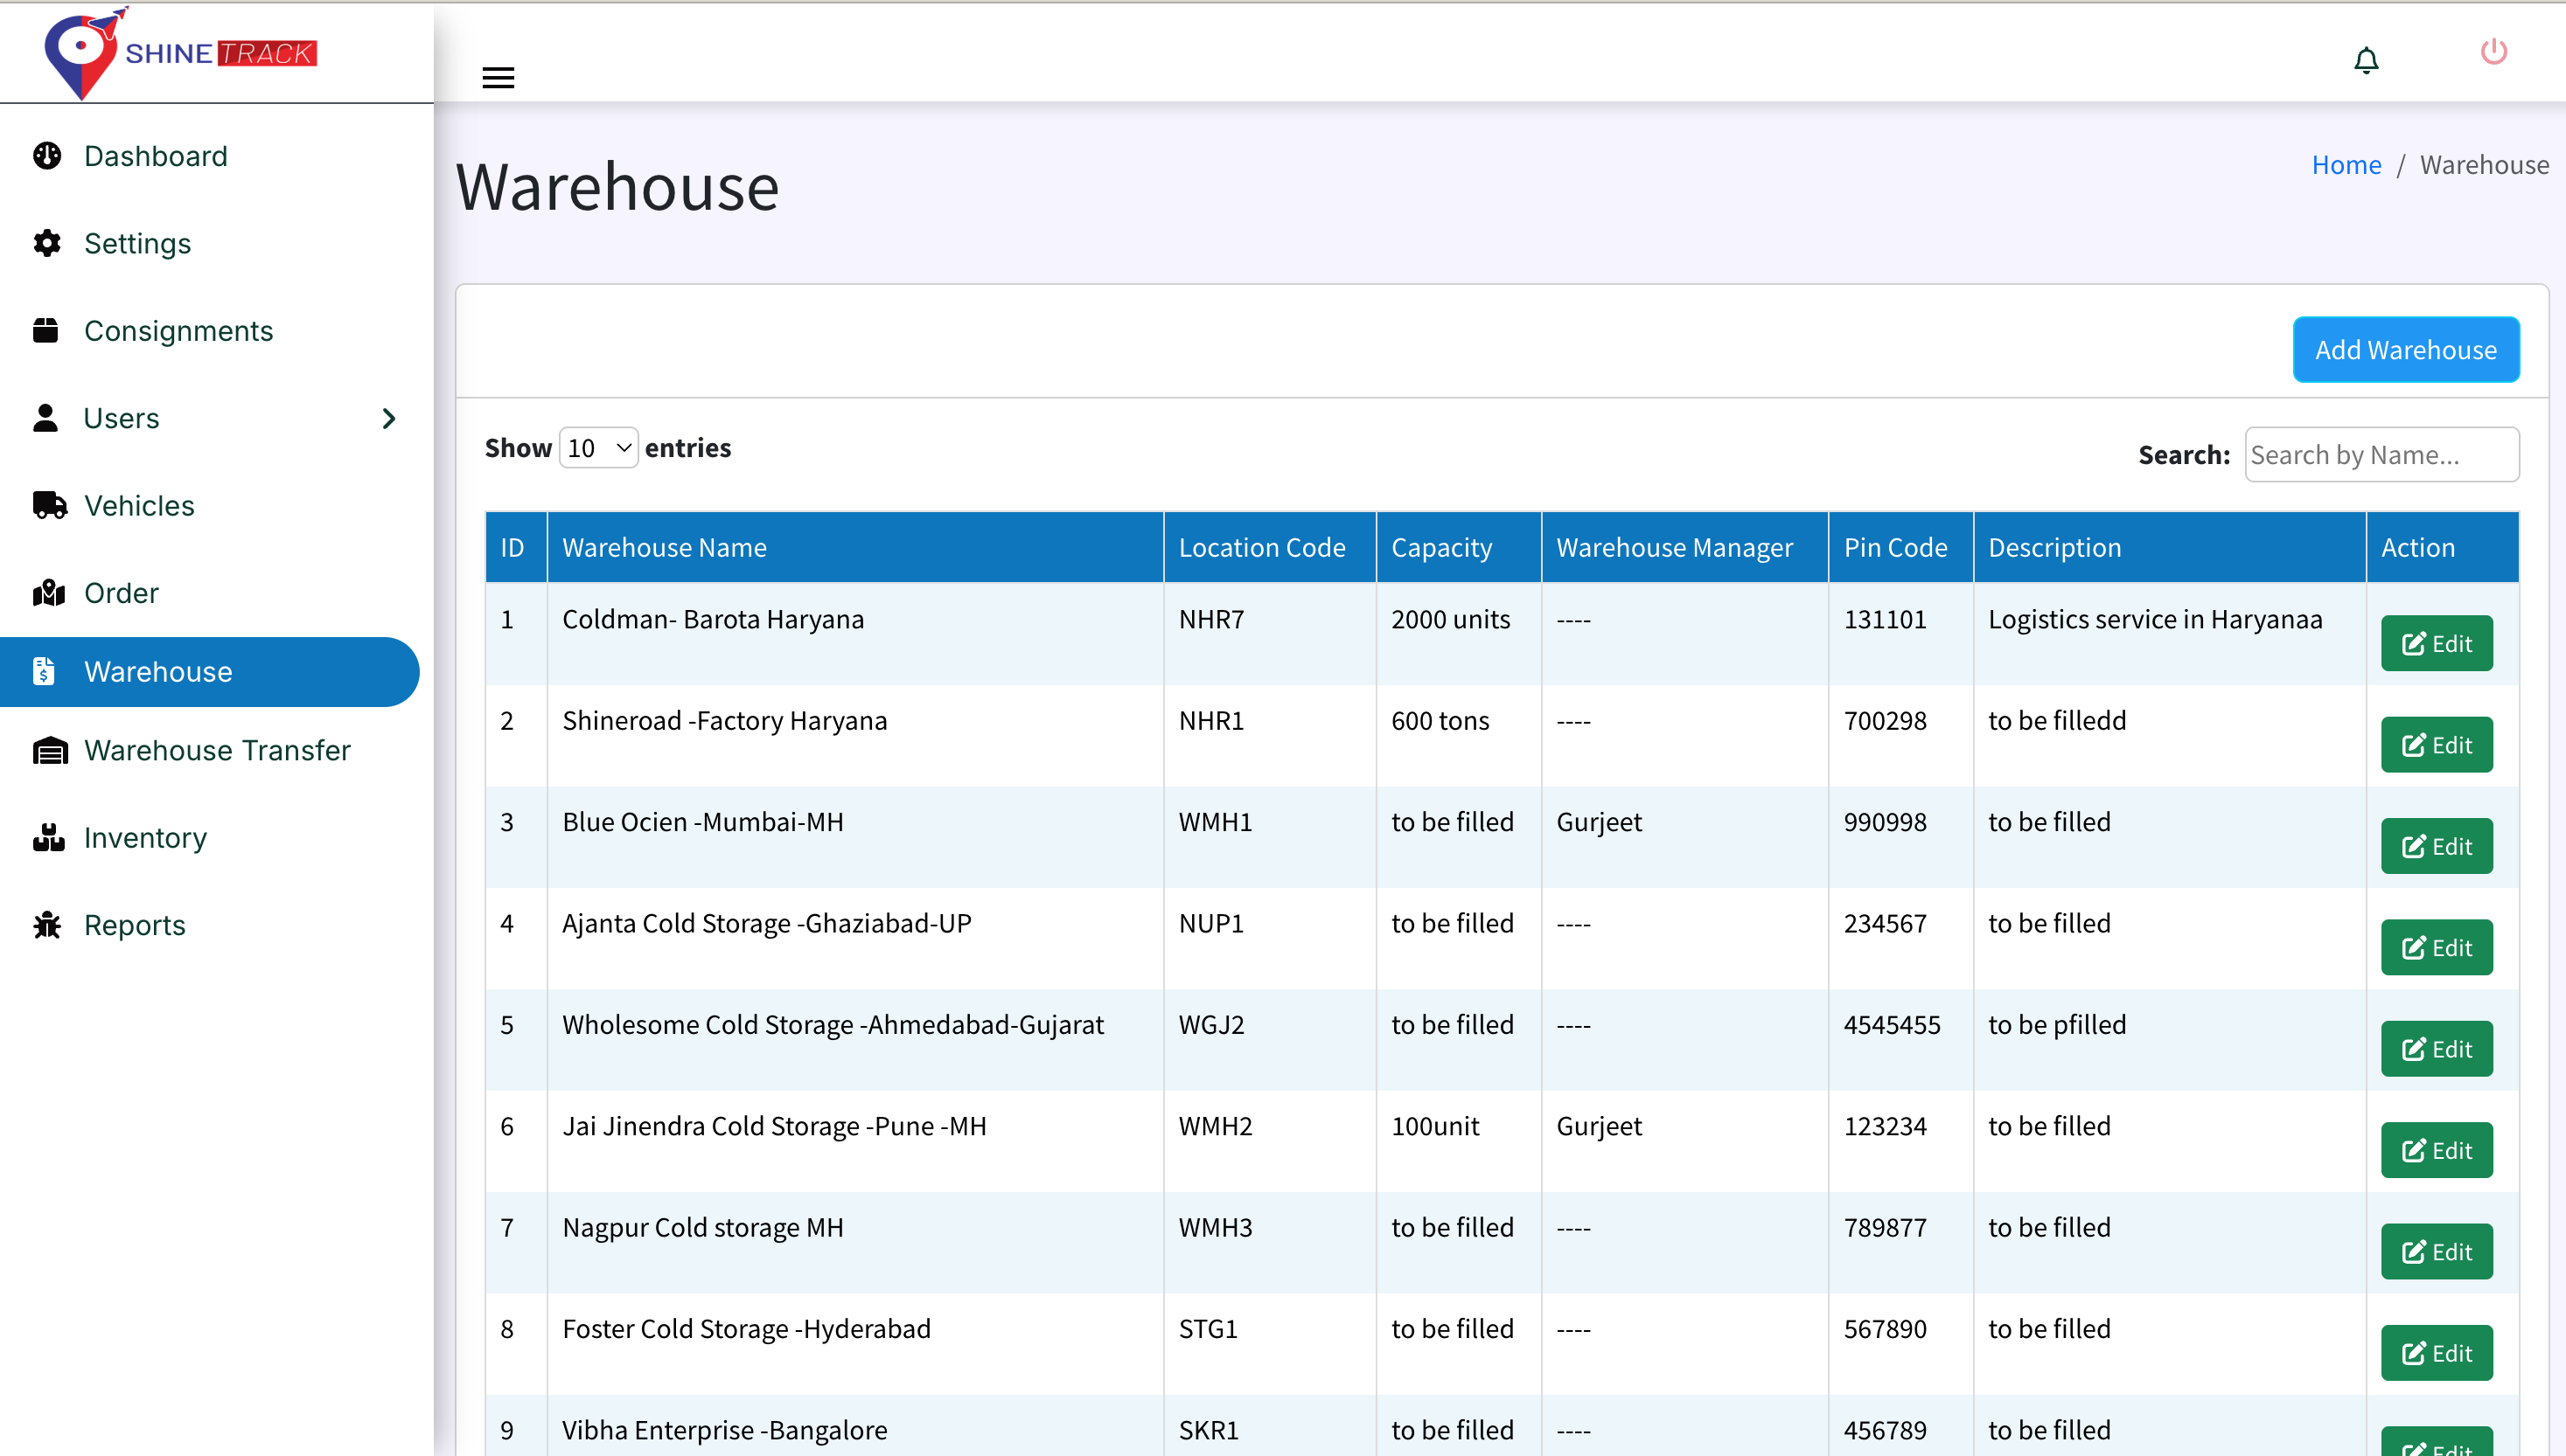This screenshot has width=2566, height=1456.
Task: Edit Jai Jinendra Cold Storage row
Action: [2436, 1150]
